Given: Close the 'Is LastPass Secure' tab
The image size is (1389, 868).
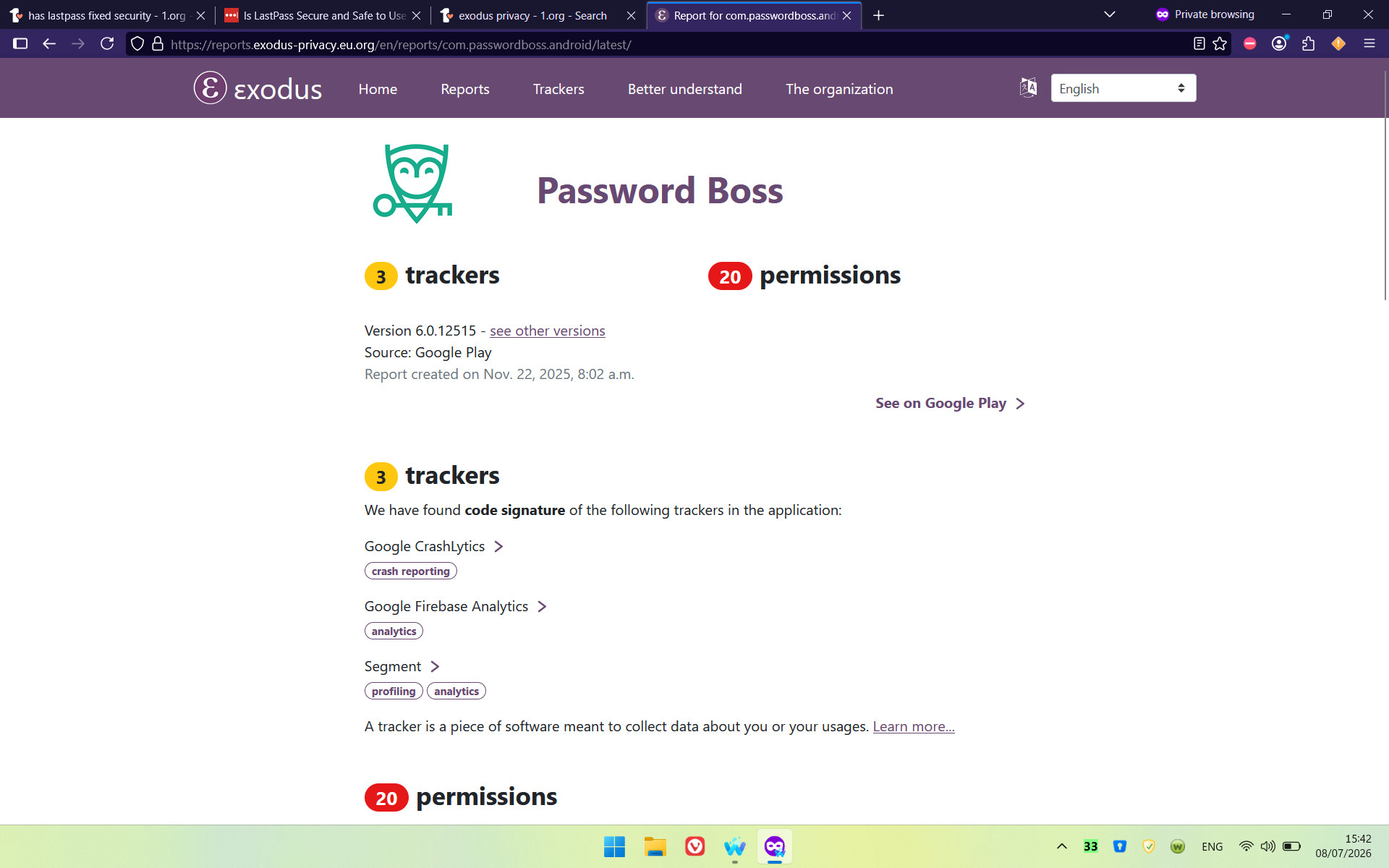Looking at the screenshot, I should [416, 15].
